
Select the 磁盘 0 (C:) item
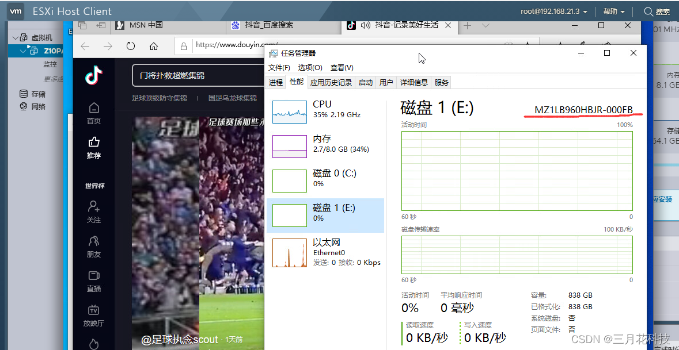click(325, 180)
